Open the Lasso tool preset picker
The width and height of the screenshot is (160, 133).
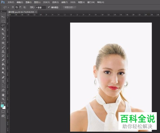pos(8,7)
